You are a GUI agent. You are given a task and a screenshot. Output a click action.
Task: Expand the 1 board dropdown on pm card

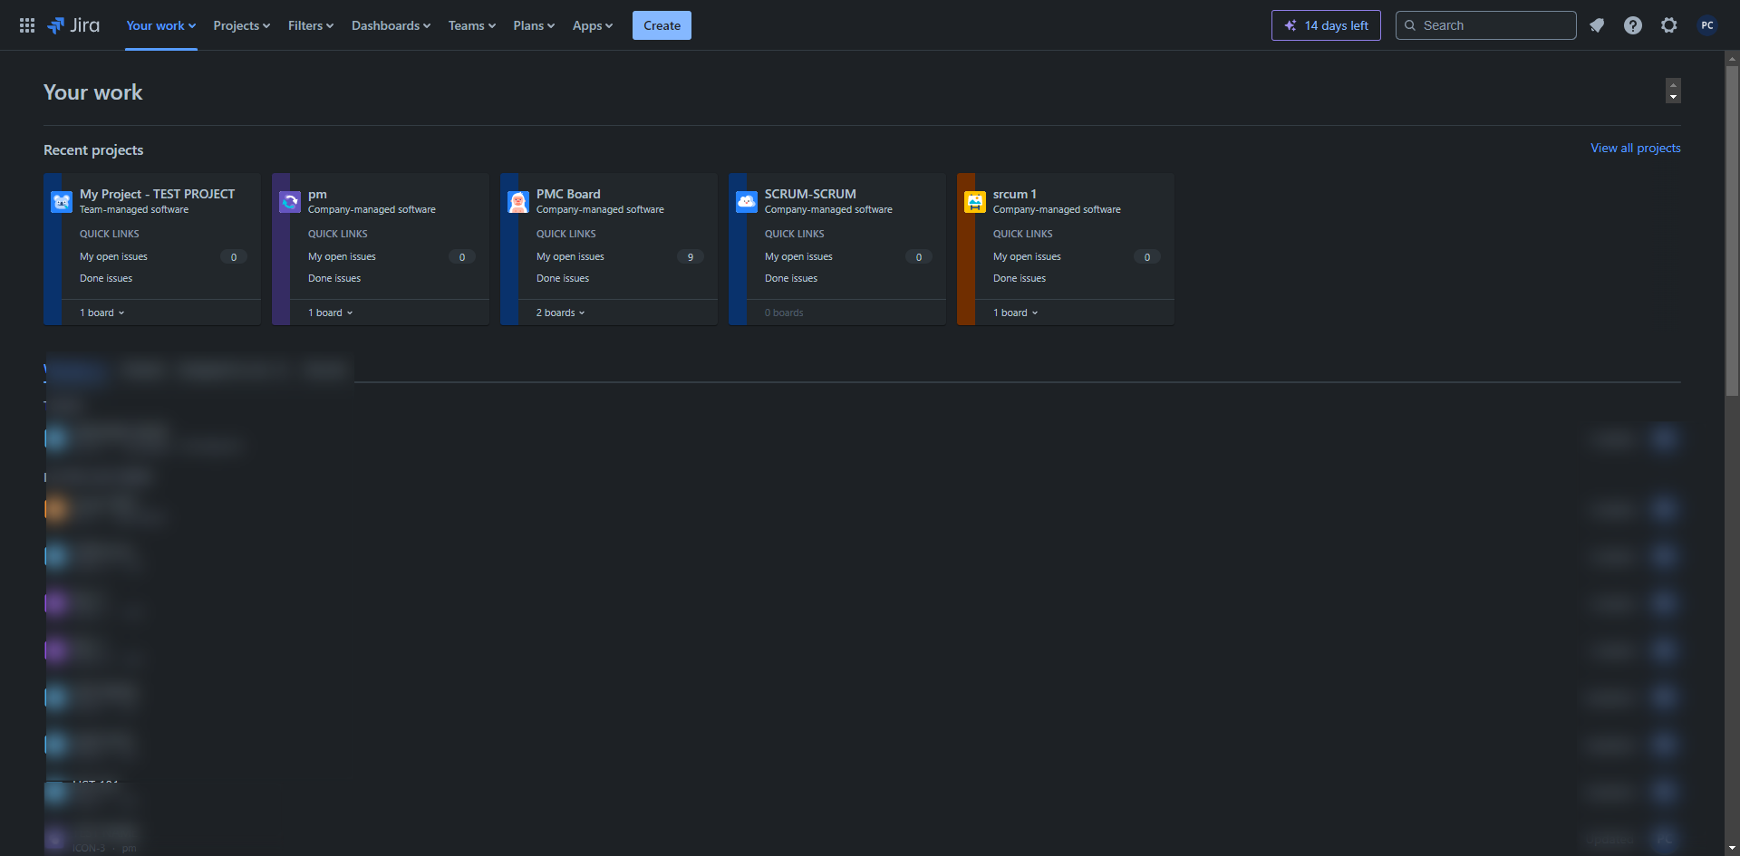pos(331,313)
